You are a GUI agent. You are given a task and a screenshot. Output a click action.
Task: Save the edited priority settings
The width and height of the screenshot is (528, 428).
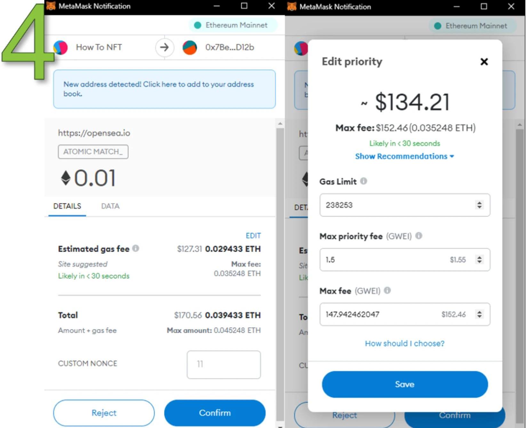pyautogui.click(x=404, y=384)
